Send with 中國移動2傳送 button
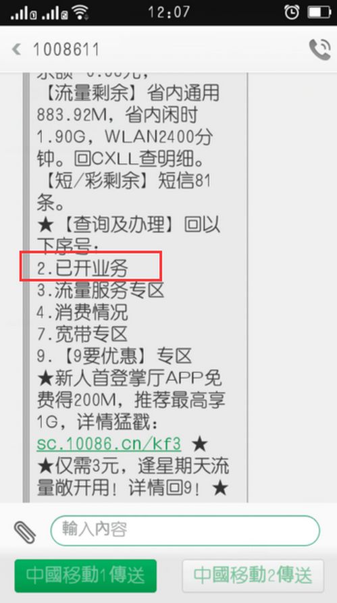Screen dimensions: 337x603 pyautogui.click(x=253, y=576)
